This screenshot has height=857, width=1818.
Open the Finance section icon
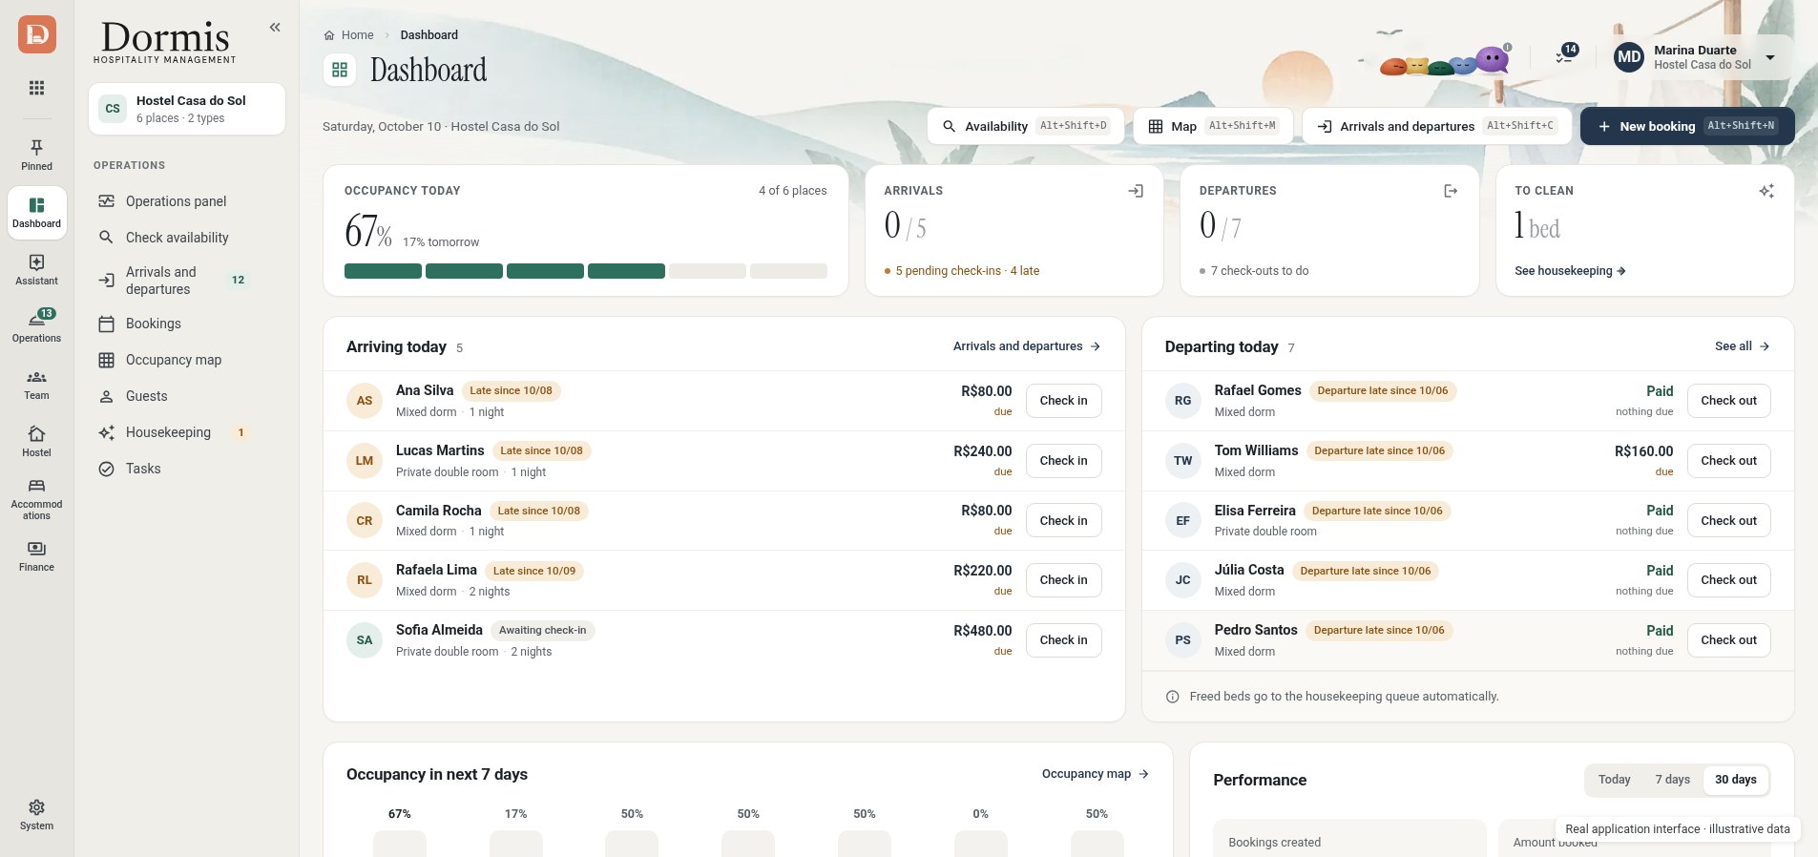coord(36,556)
